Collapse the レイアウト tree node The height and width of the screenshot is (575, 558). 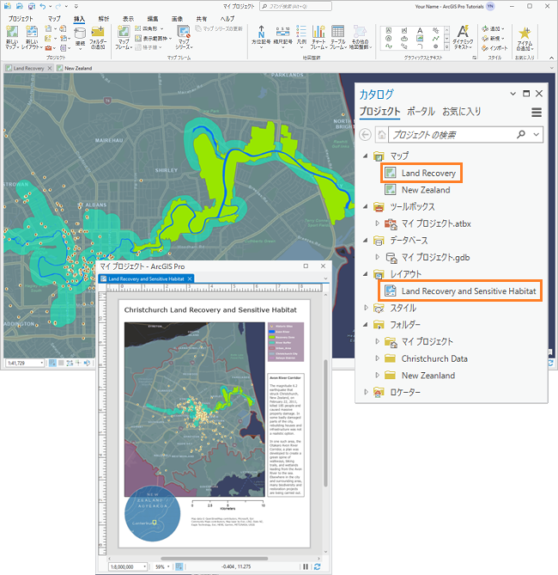pos(366,273)
